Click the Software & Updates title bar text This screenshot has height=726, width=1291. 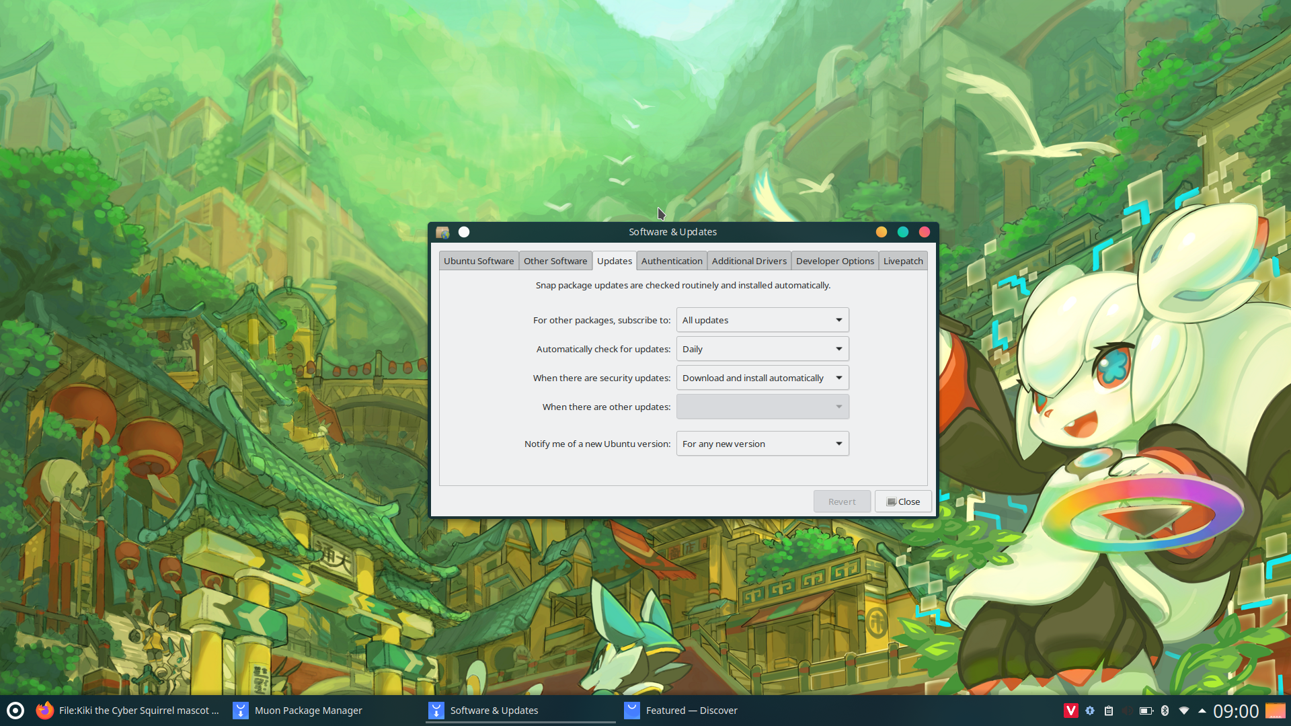click(x=672, y=232)
